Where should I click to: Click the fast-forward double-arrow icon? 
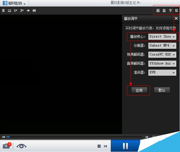tap(147, 137)
